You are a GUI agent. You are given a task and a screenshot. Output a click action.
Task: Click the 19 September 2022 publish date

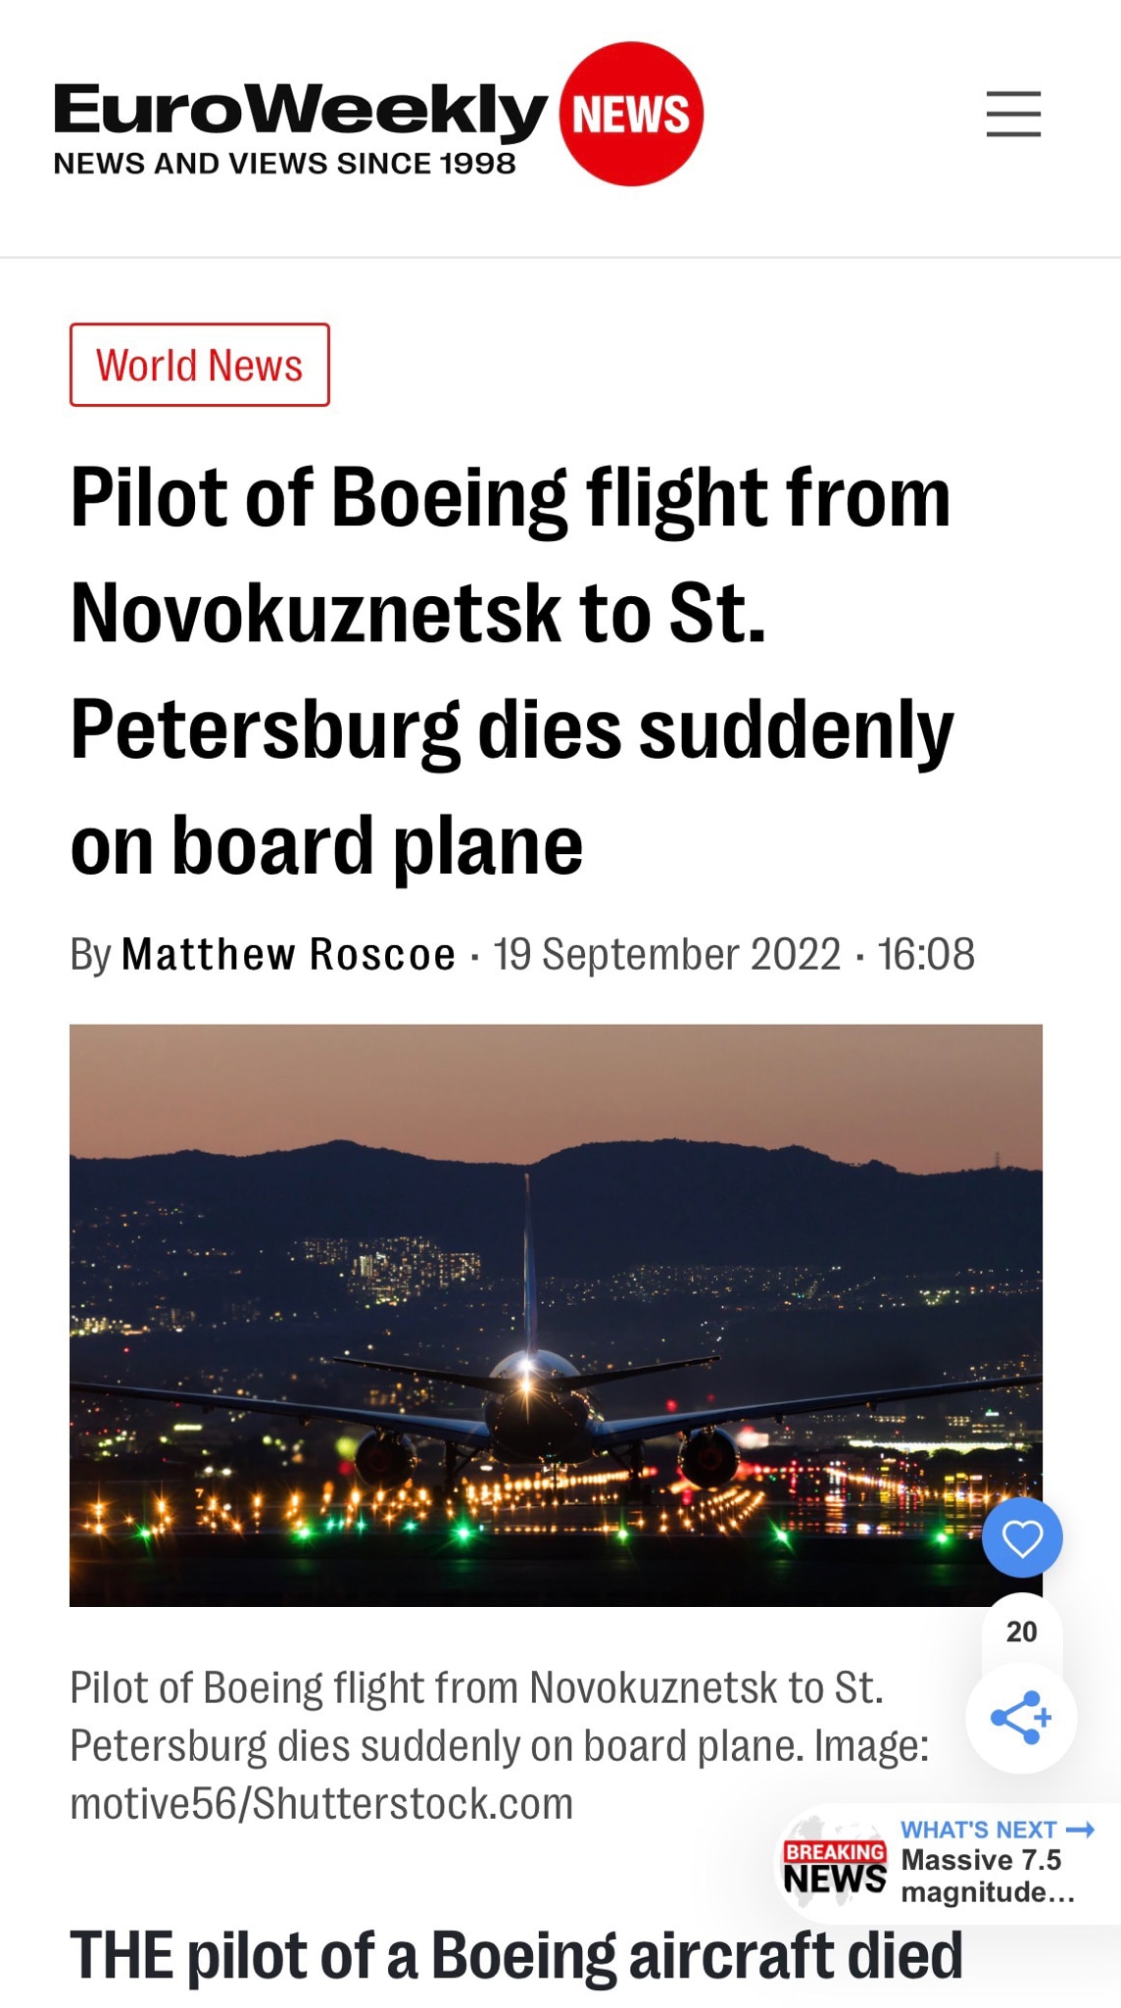coord(666,954)
